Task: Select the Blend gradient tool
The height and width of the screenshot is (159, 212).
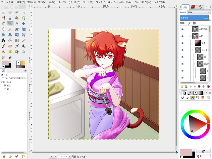Action: [17, 40]
